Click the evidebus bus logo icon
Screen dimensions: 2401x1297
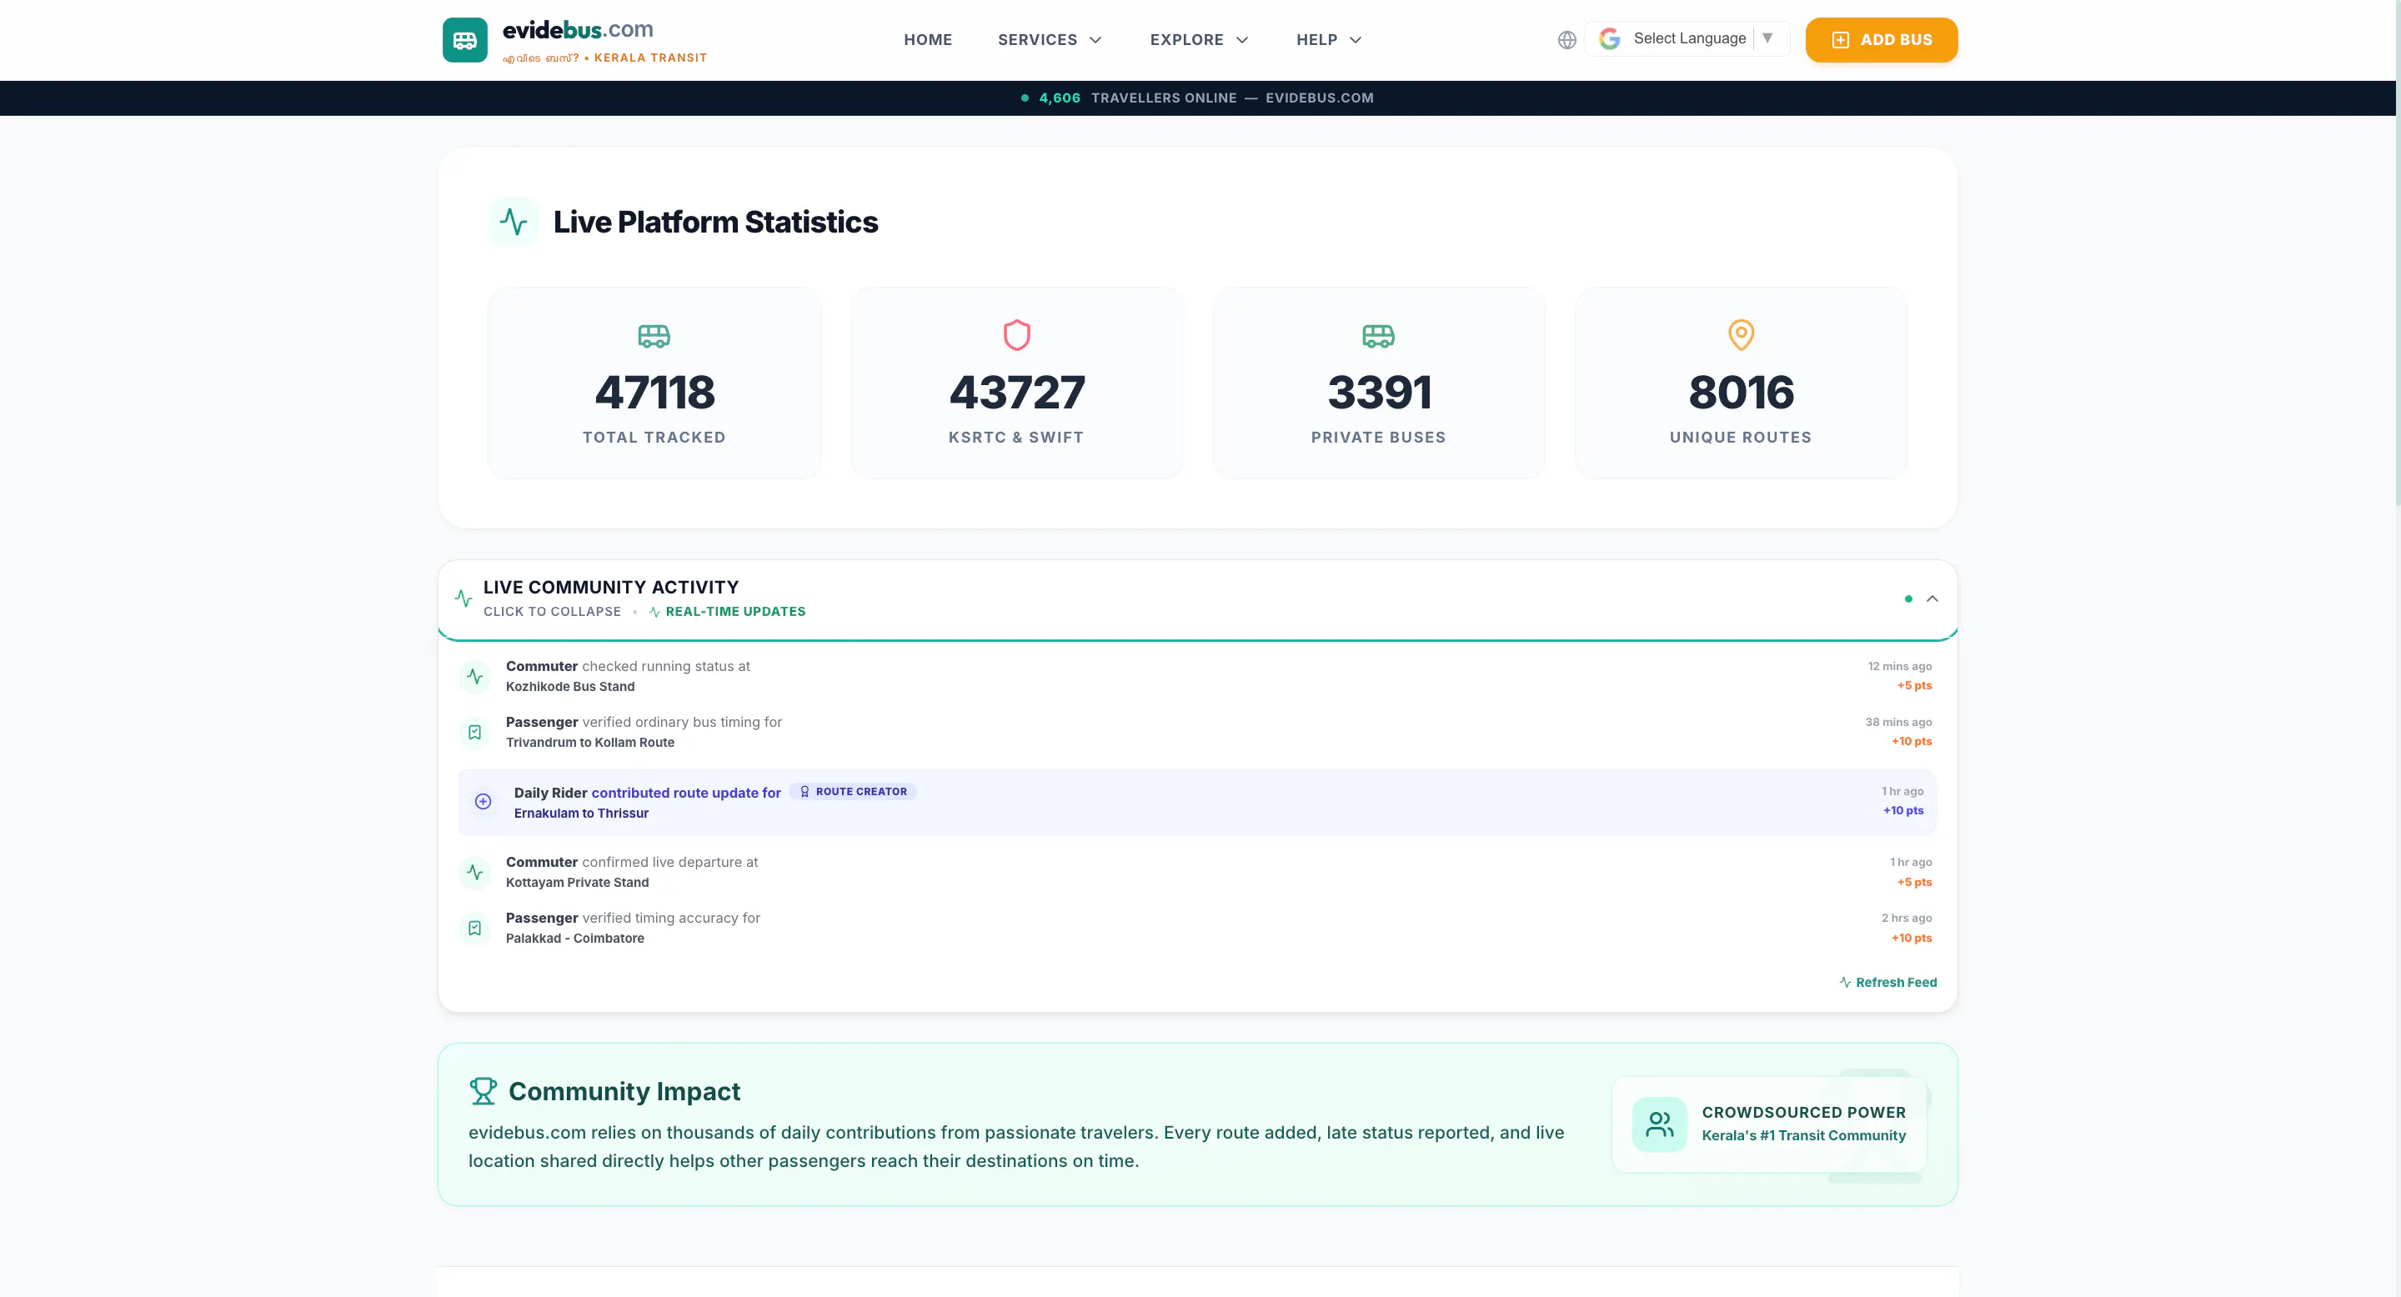click(x=464, y=40)
